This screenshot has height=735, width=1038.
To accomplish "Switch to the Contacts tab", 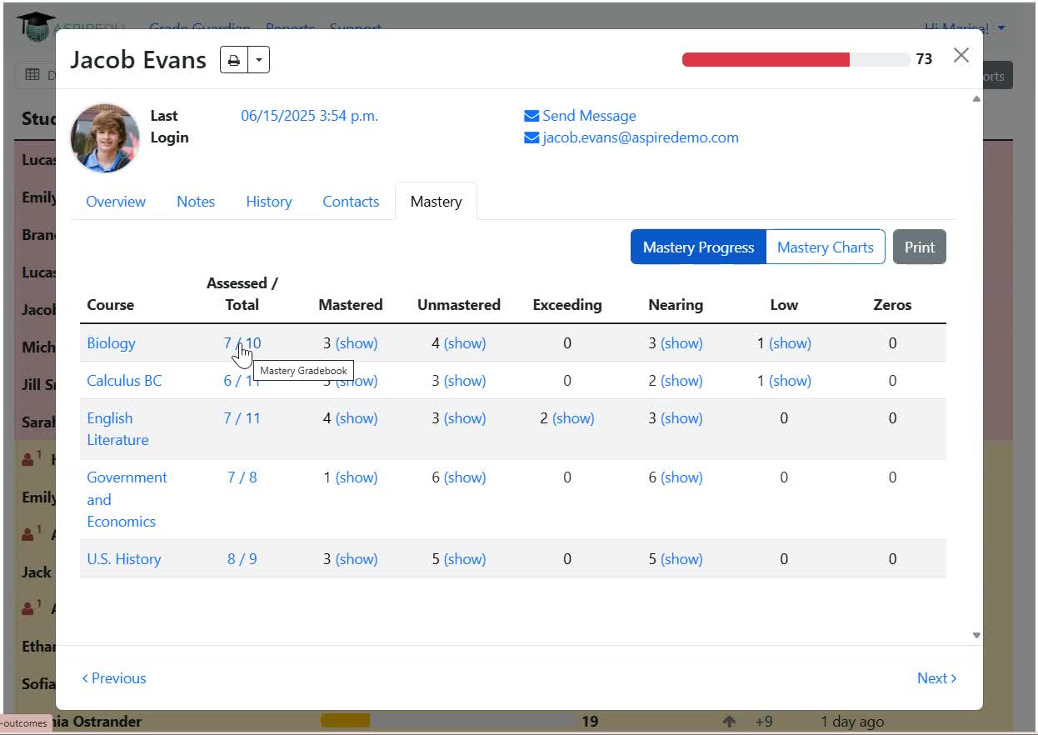I will (x=351, y=202).
